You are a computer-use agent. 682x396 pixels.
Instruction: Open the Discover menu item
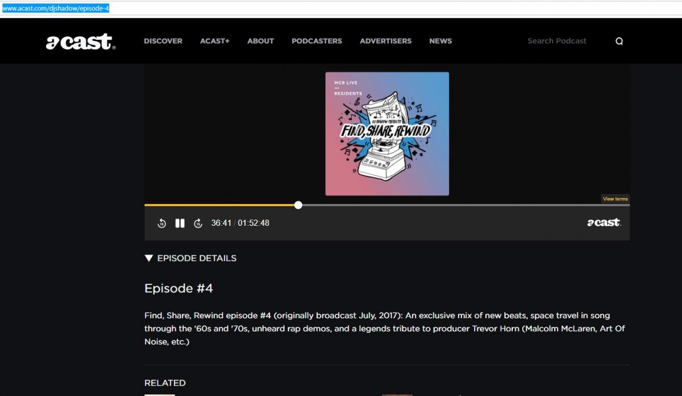click(163, 41)
